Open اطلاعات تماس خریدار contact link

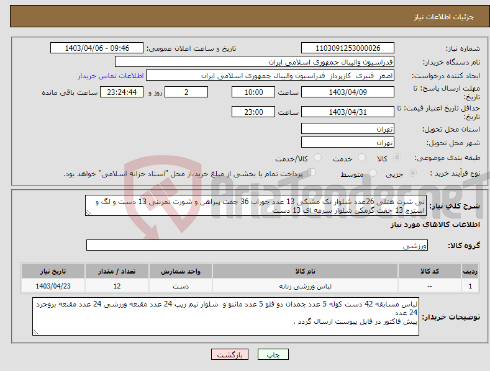coord(111,76)
